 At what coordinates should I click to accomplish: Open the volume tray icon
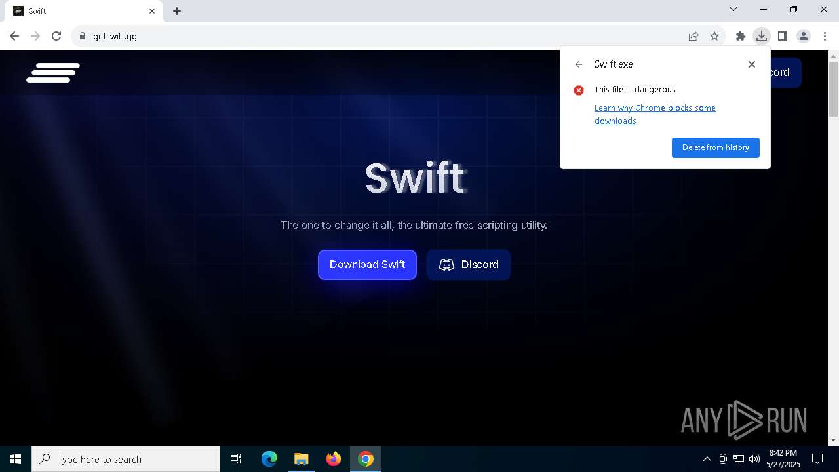(754, 459)
